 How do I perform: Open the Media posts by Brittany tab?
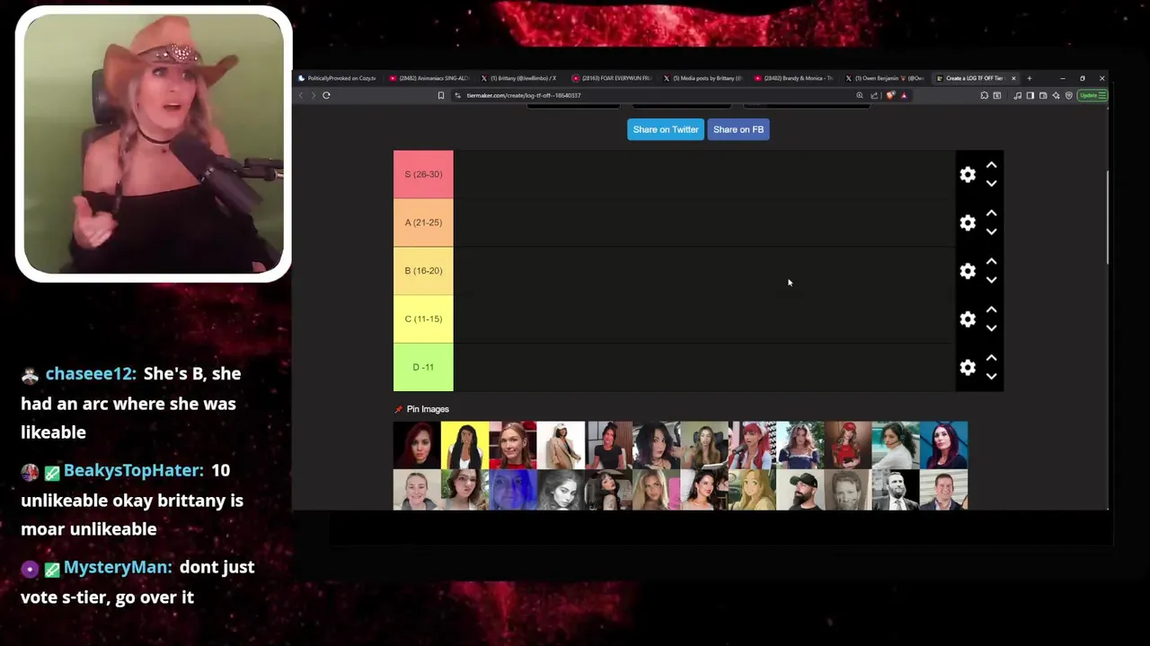[x=703, y=78]
